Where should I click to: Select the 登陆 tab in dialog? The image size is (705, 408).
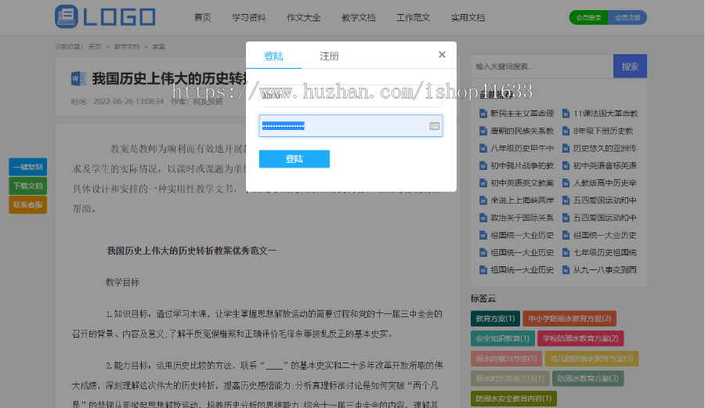(x=273, y=56)
